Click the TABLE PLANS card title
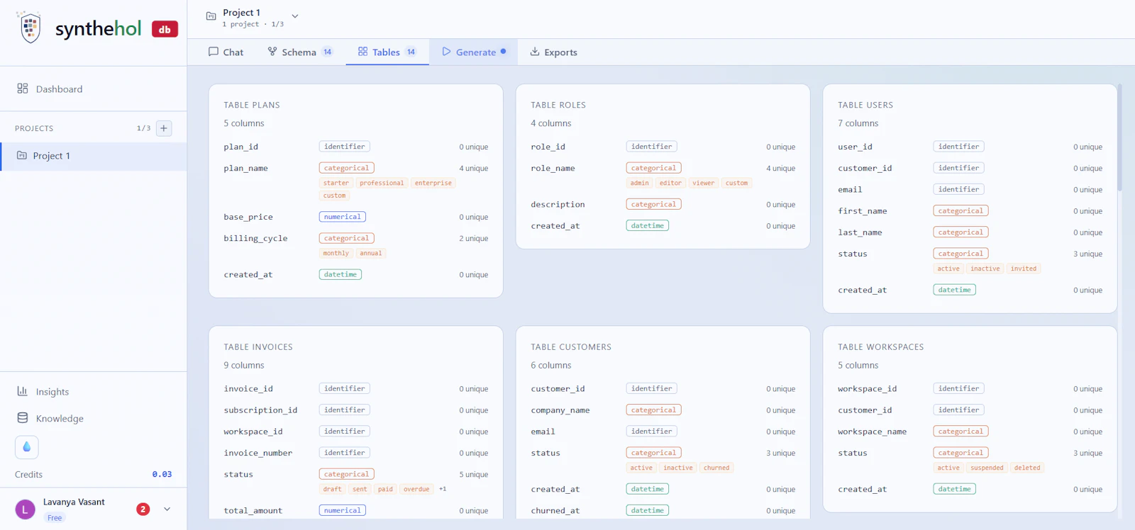This screenshot has height=530, width=1135. click(252, 105)
